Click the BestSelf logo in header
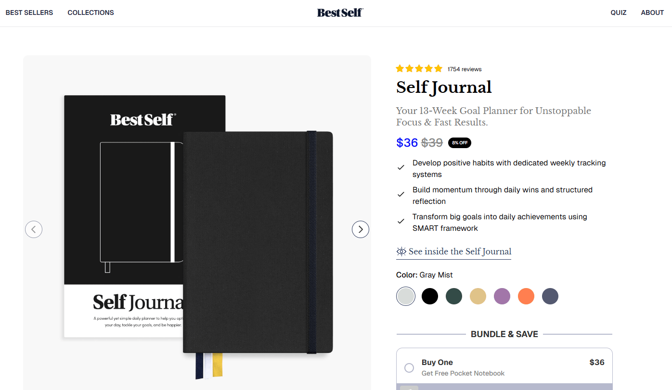The image size is (672, 390). click(340, 13)
